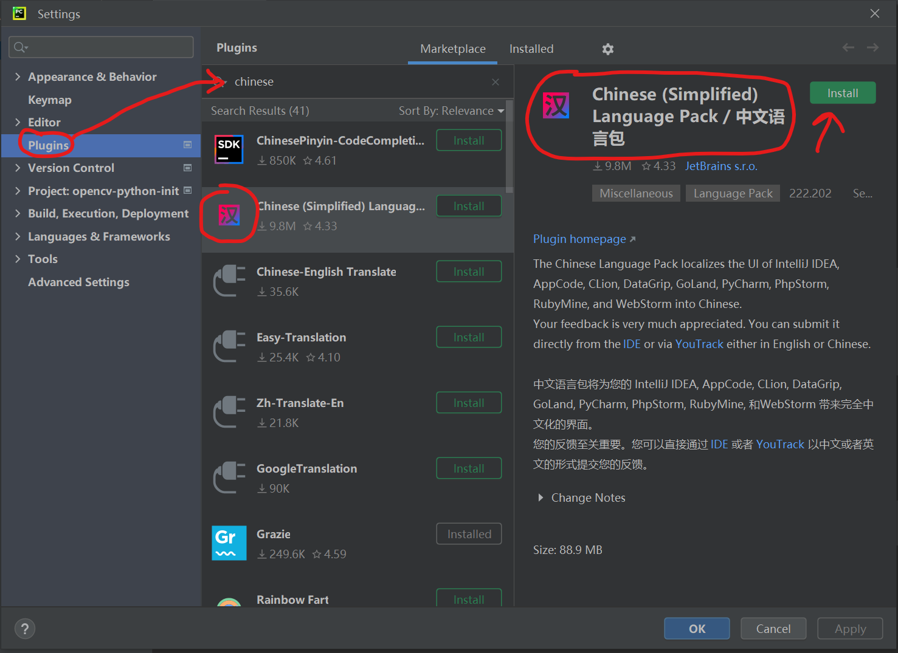Open the Sort By Relevance dropdown
This screenshot has height=653, width=898.
coord(451,111)
